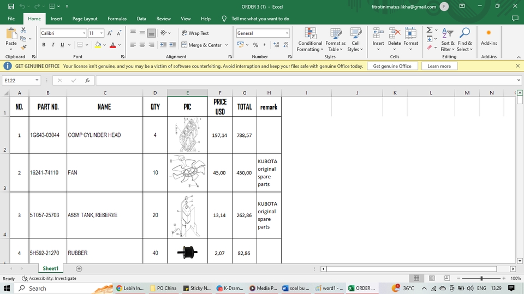Activate the Format Painter brush
The width and height of the screenshot is (524, 294).
coord(23,47)
